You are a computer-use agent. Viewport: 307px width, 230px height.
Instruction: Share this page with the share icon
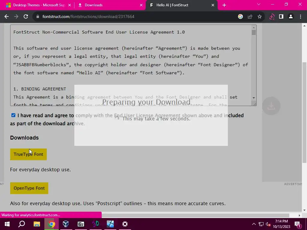click(250, 17)
